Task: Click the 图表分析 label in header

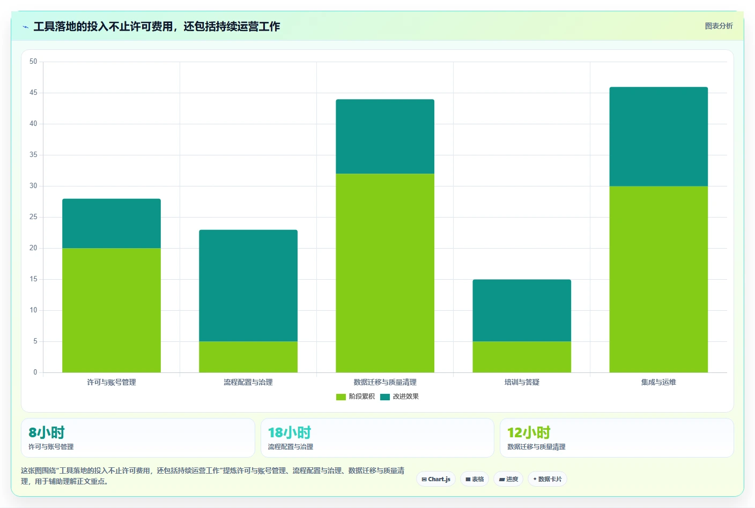Action: (x=719, y=26)
